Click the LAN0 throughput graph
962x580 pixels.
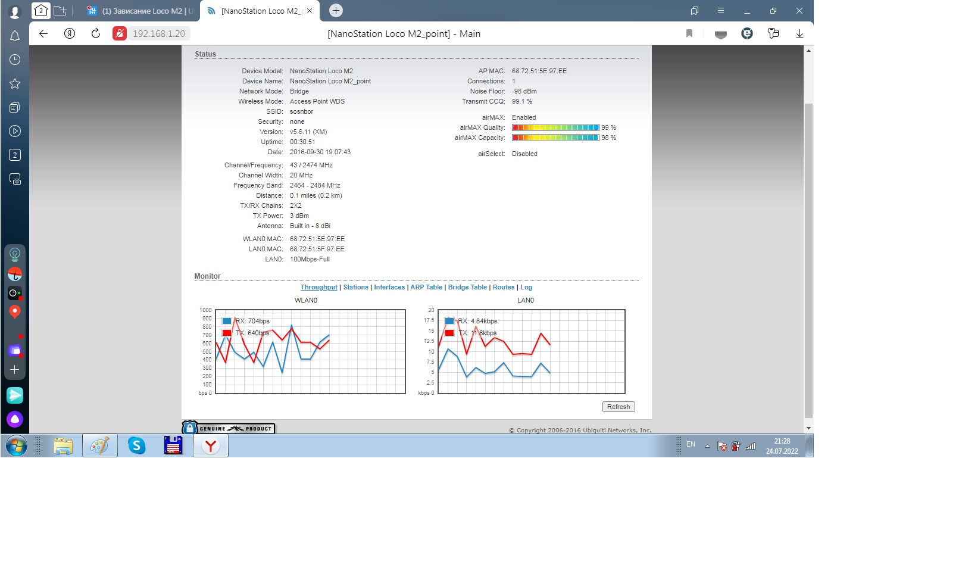(x=532, y=351)
